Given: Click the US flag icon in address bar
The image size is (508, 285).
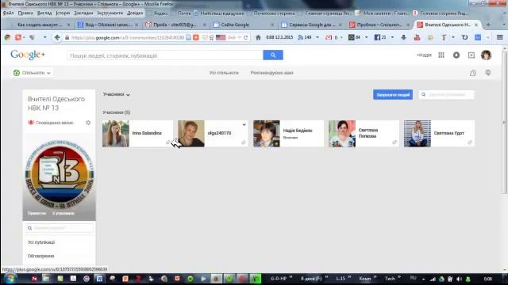Looking at the screenshot, I should point(221,37).
